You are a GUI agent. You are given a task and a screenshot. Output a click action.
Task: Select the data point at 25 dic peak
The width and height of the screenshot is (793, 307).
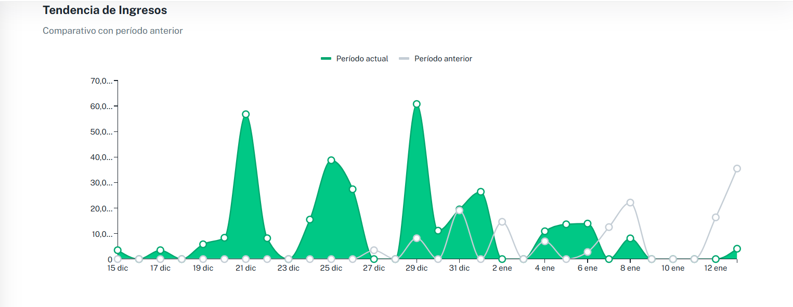[331, 160]
